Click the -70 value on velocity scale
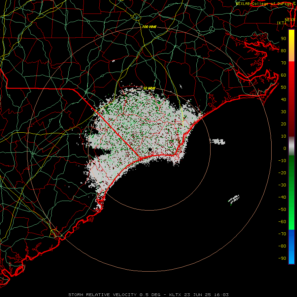 [x=282, y=234]
